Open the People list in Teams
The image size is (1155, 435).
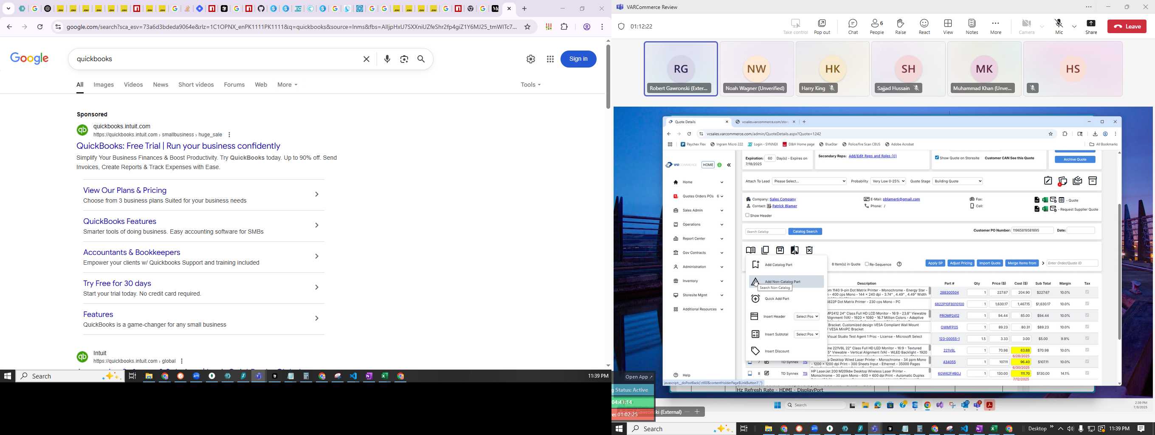[877, 26]
